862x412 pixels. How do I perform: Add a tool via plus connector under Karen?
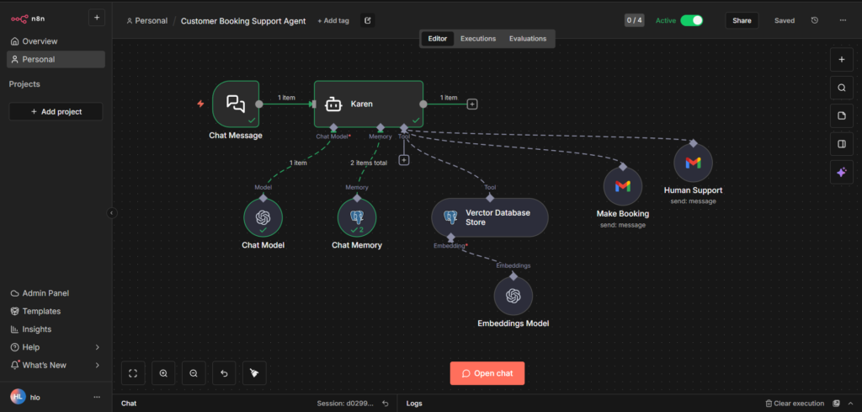404,160
